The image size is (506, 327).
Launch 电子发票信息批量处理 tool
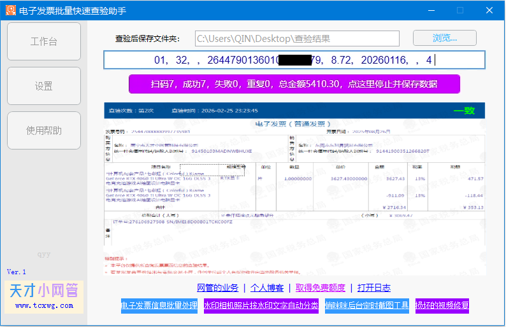click(x=159, y=305)
